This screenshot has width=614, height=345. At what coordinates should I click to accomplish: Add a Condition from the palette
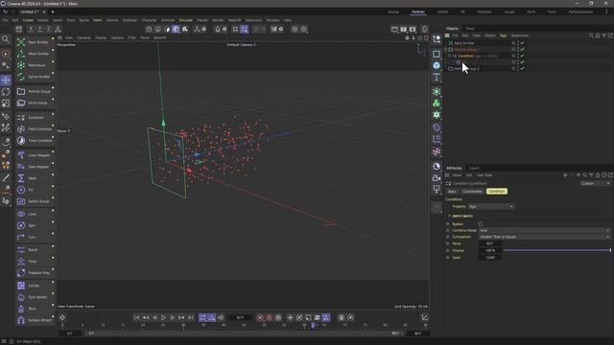coord(35,117)
